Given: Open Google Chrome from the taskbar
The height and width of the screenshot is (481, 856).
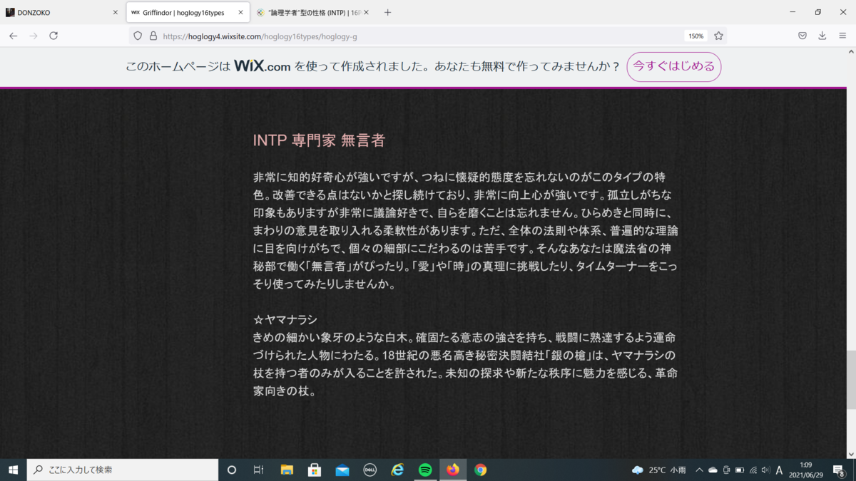Looking at the screenshot, I should click(481, 470).
